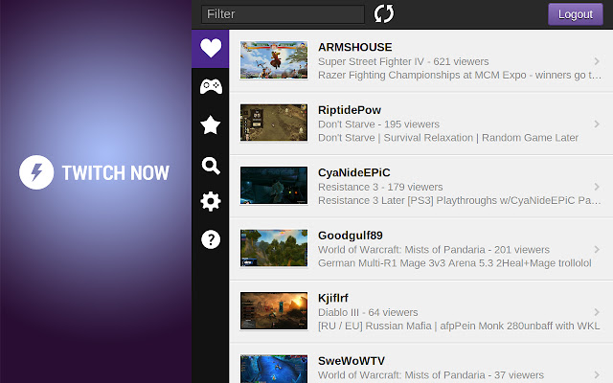Open the Settings gear tab
This screenshot has height=383, width=613.
tap(211, 202)
